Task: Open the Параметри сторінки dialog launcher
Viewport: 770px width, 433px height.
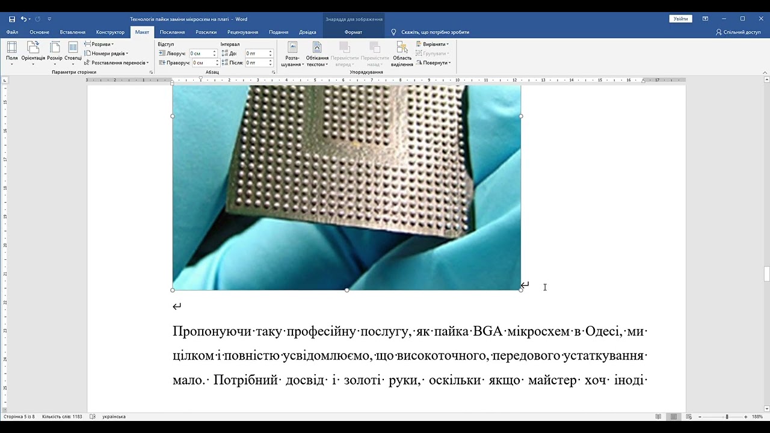Action: point(151,72)
